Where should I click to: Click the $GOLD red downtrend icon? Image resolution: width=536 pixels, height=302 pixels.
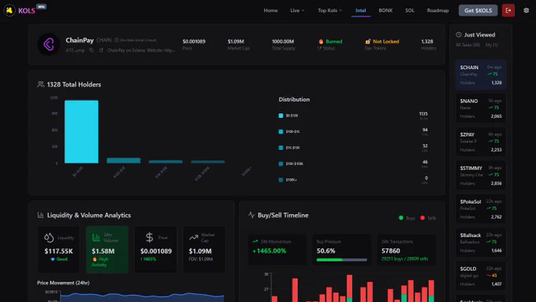tap(489, 275)
